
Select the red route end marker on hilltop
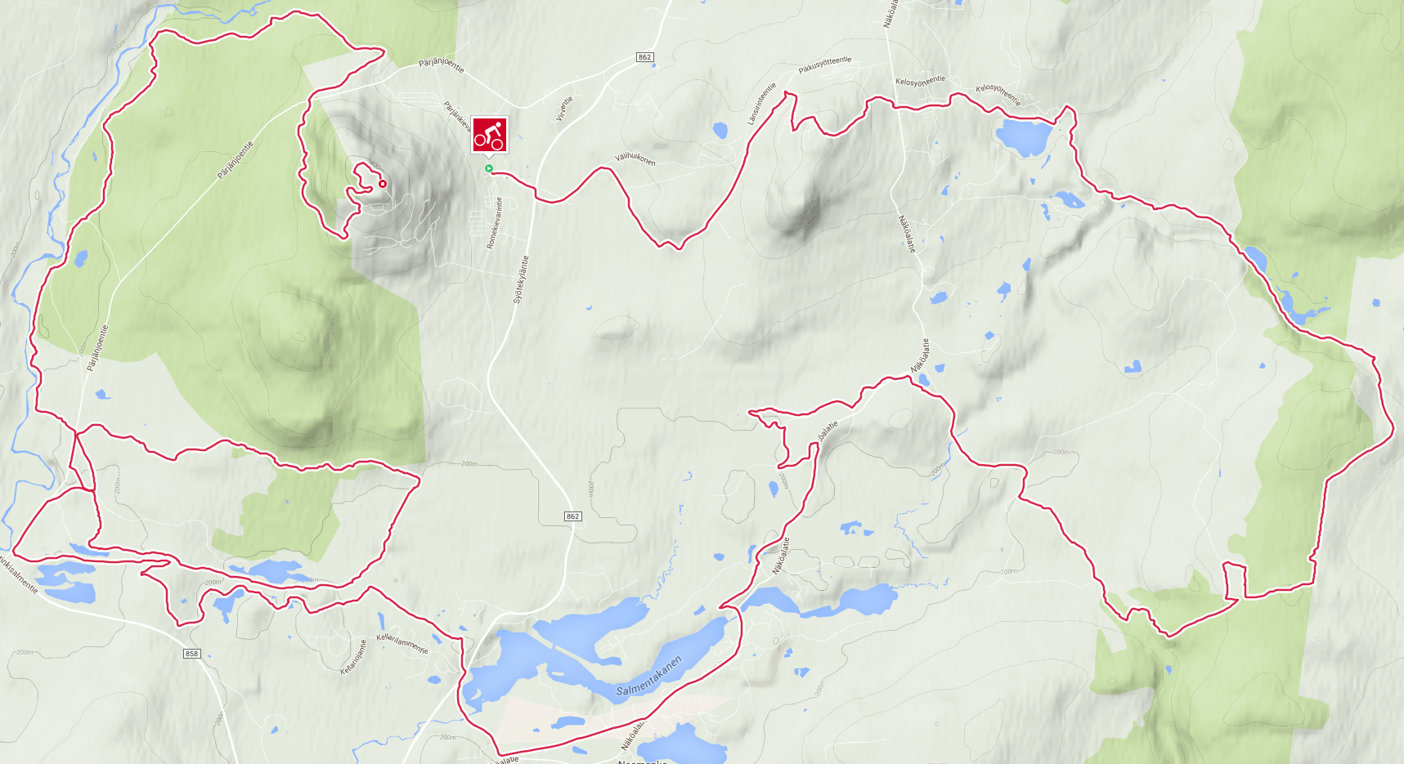(x=382, y=184)
